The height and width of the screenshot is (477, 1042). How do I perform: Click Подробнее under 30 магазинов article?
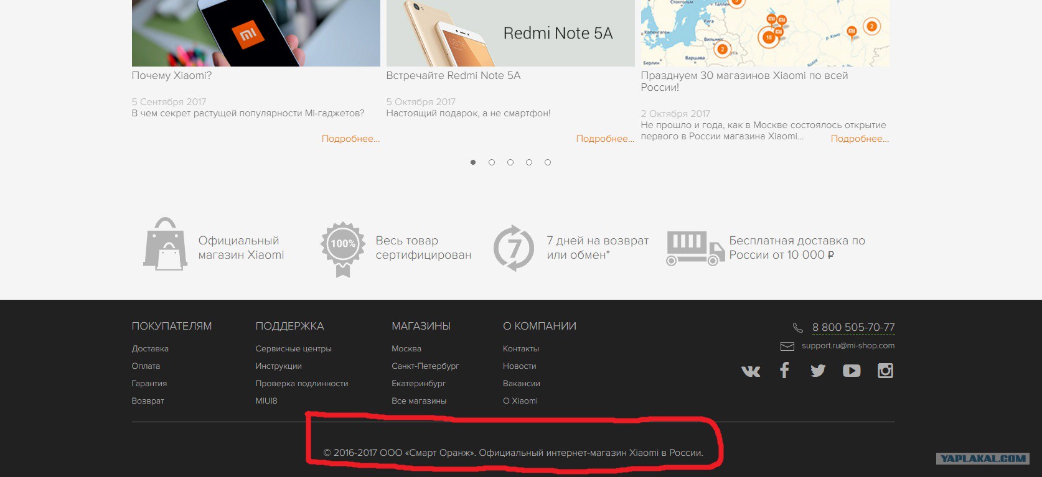tap(860, 139)
